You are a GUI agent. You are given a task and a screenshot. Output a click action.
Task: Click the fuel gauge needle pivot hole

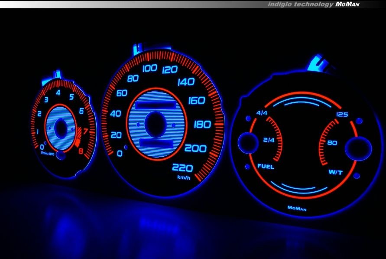click(x=248, y=143)
